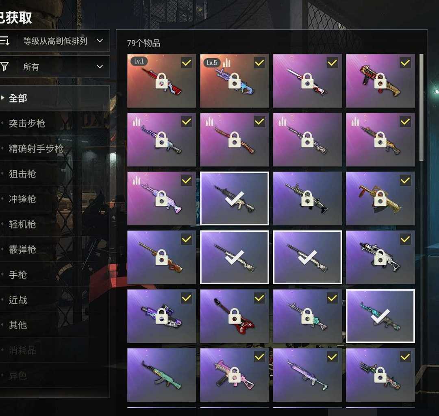439x416 pixels.
Task: Open the 近战 weapon category
Action: 18,300
